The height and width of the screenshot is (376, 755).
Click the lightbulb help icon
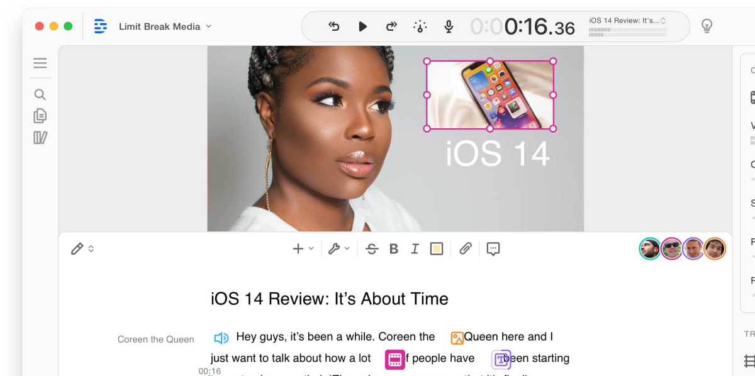tap(707, 26)
